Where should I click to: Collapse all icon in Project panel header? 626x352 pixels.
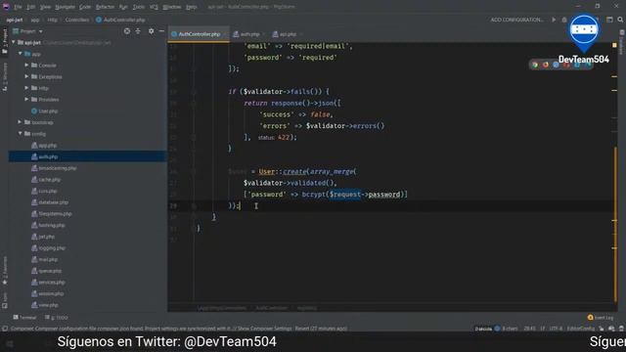coord(138,31)
